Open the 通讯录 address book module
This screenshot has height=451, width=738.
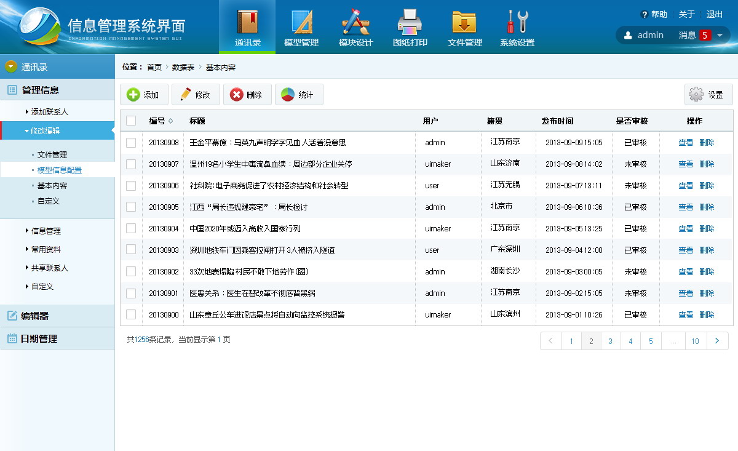247,27
